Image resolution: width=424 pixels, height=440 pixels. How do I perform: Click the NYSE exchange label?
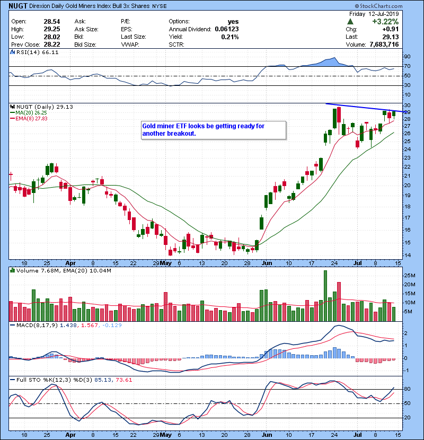[159, 6]
